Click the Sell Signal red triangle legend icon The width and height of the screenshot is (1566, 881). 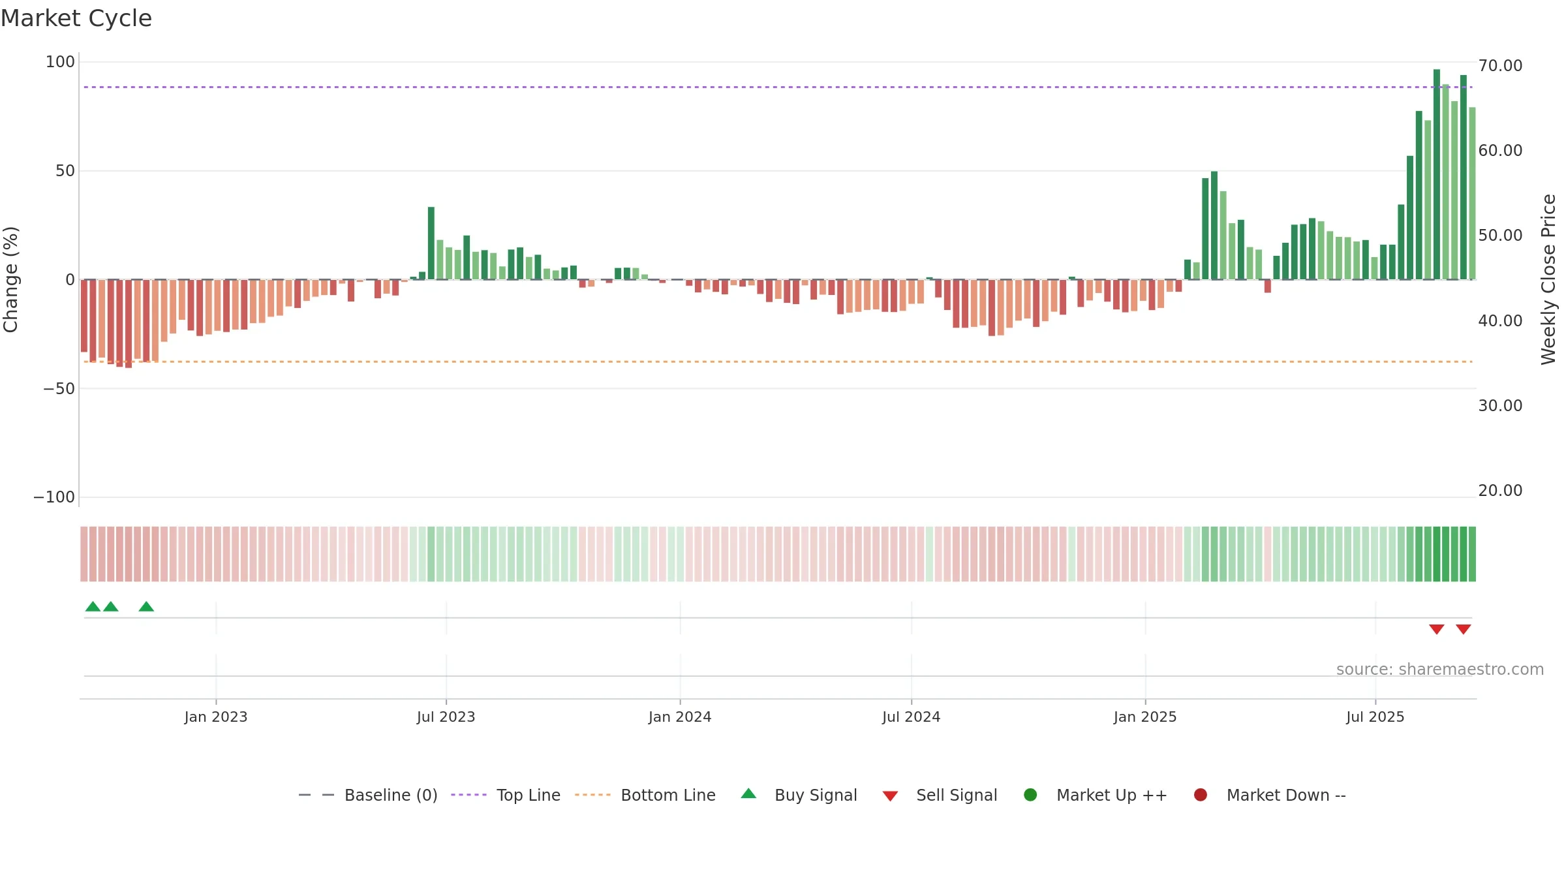click(x=890, y=796)
